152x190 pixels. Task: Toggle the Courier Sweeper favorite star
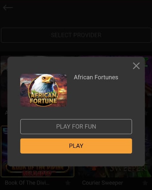tap(145, 183)
